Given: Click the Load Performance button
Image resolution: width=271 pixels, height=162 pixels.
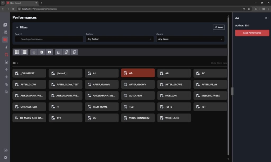Looking at the screenshot, I should tap(252, 33).
